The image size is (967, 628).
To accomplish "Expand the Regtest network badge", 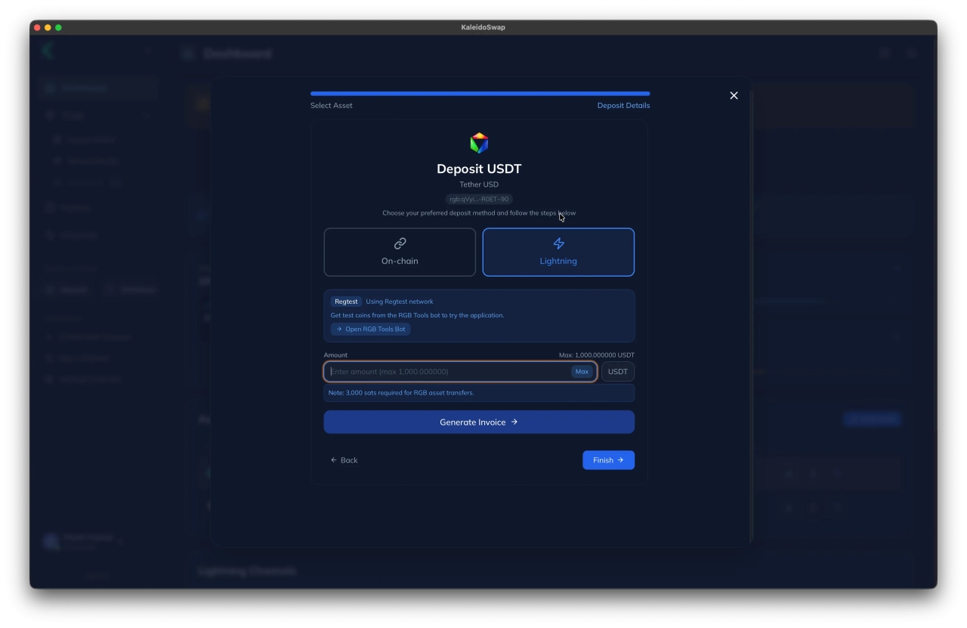I will [346, 301].
